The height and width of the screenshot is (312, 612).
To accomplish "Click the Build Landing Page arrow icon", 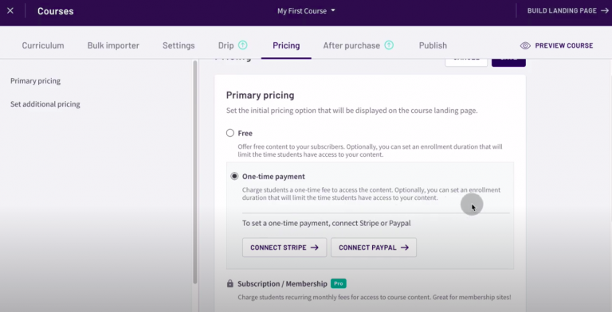I will tap(605, 11).
